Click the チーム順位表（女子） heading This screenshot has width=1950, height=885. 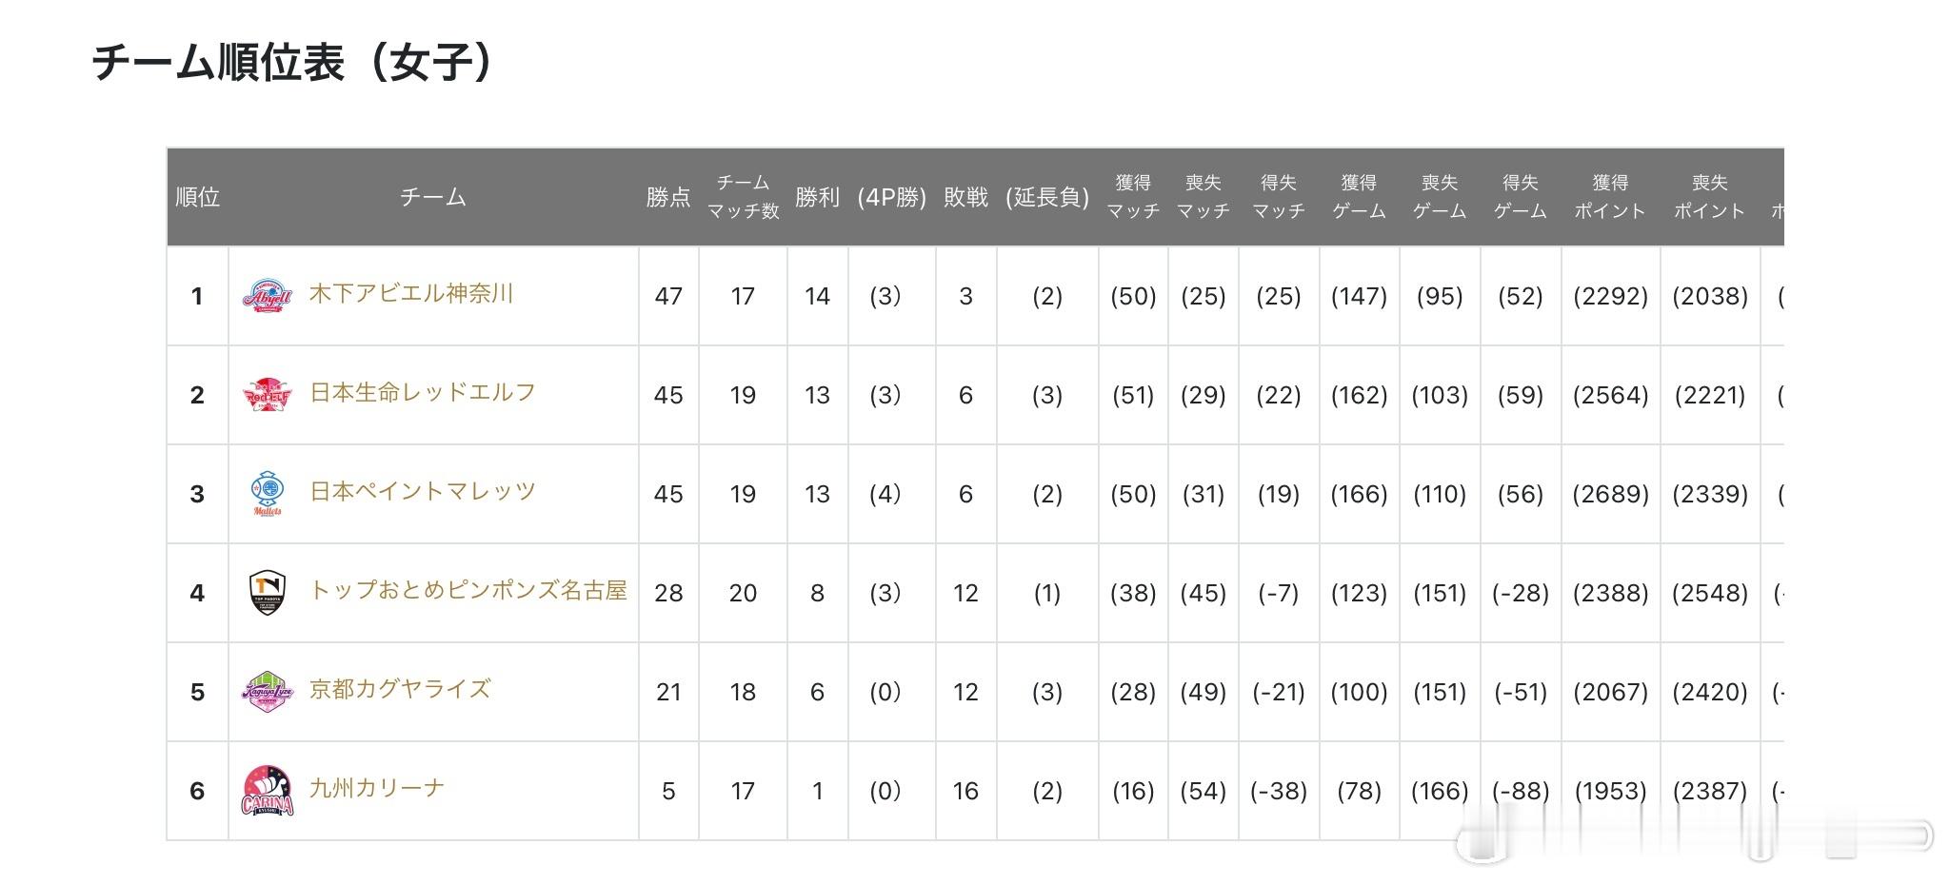pos(292,62)
